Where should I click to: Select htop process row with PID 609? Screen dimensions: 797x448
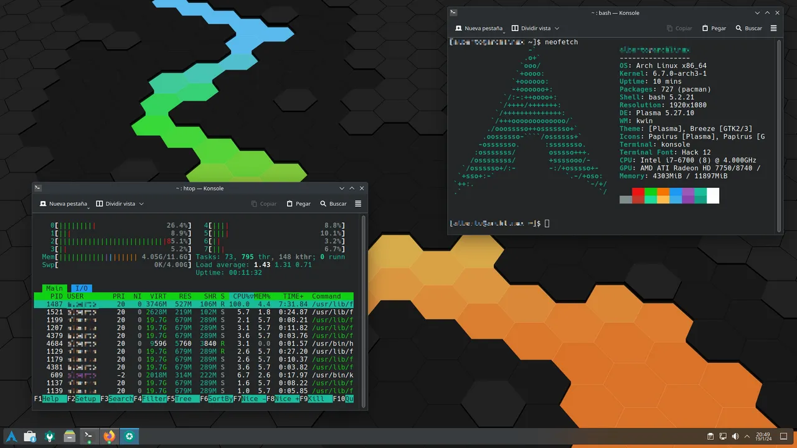(194, 375)
